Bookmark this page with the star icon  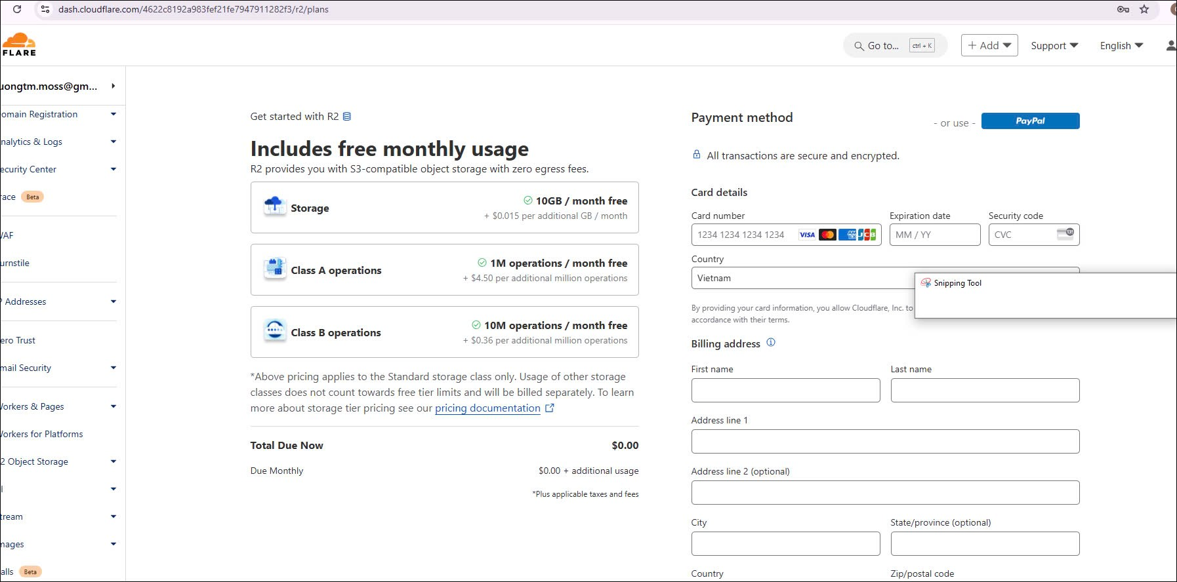[x=1144, y=9]
